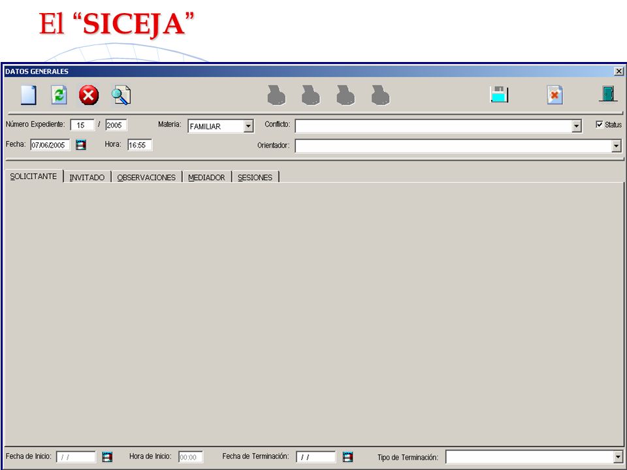
Task: Open the SESIONES tab
Action: pyautogui.click(x=255, y=177)
